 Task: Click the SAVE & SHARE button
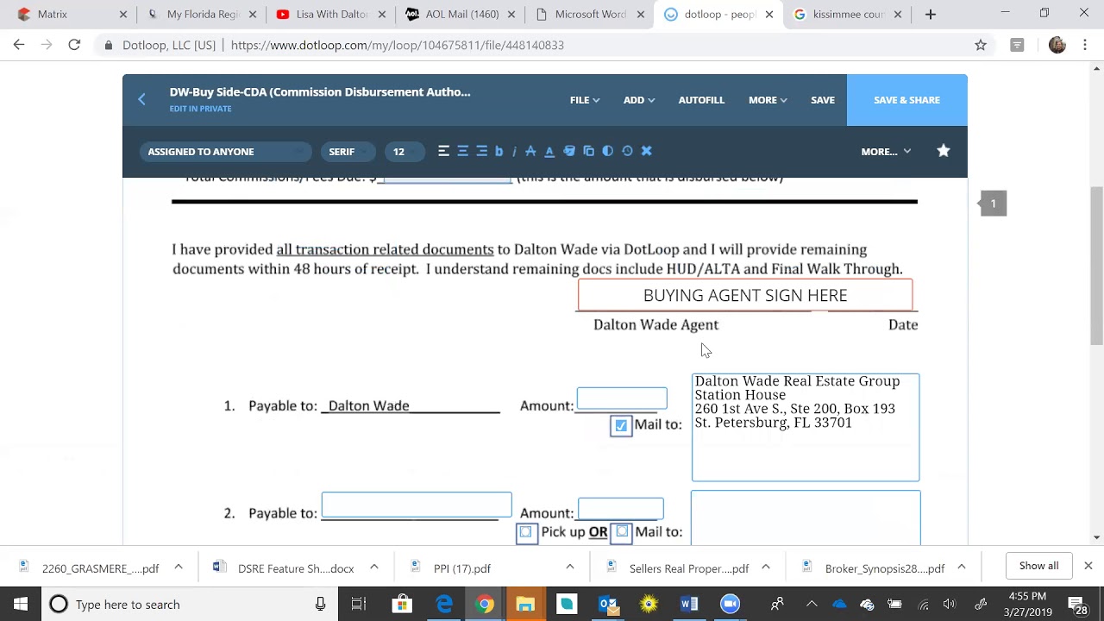tap(907, 100)
